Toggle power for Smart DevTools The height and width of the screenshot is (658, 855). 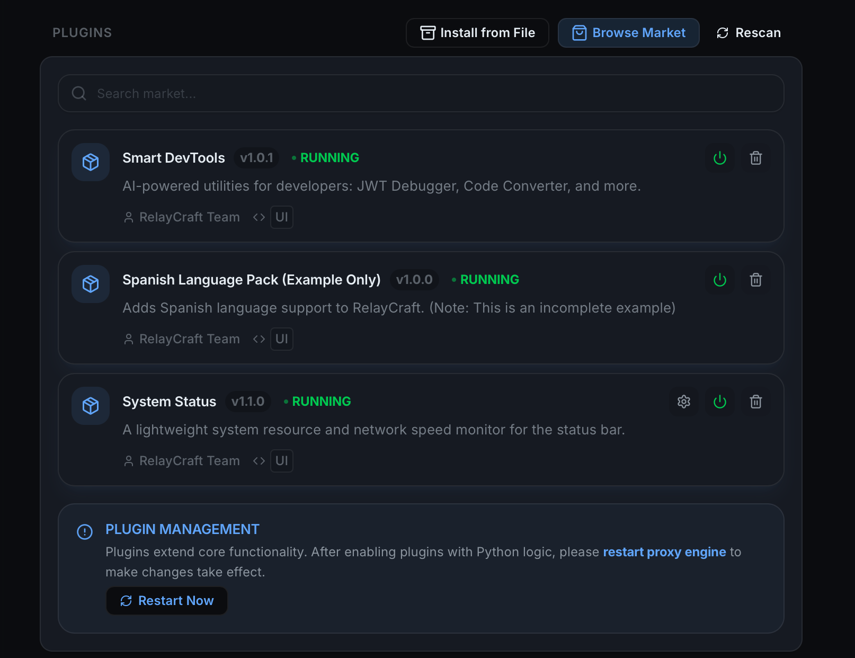pos(719,158)
